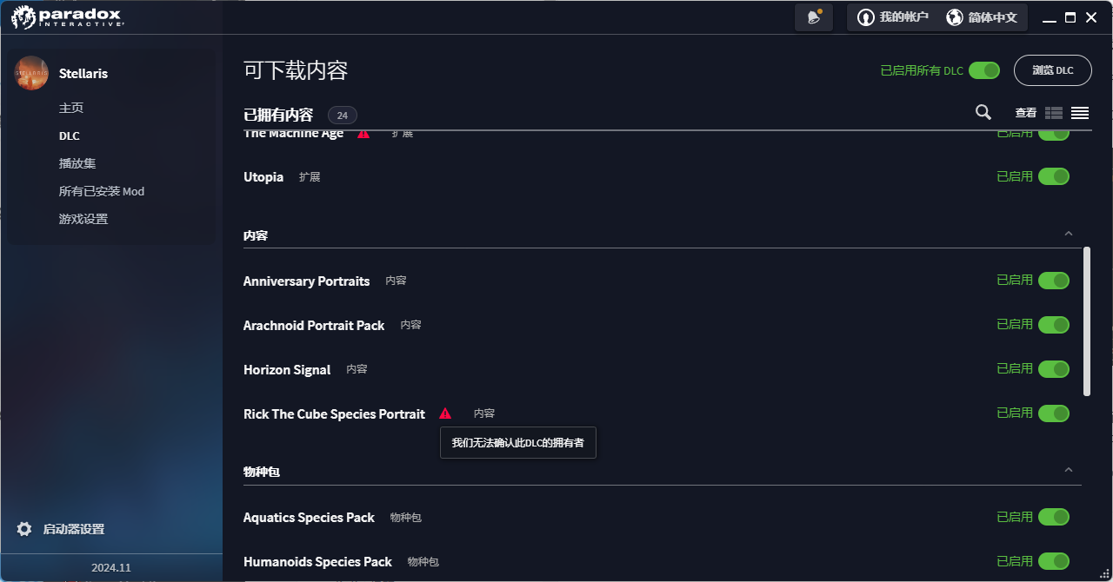The height and width of the screenshot is (582, 1113).
Task: Collapse the 内容 section chevron
Action: [1069, 234]
